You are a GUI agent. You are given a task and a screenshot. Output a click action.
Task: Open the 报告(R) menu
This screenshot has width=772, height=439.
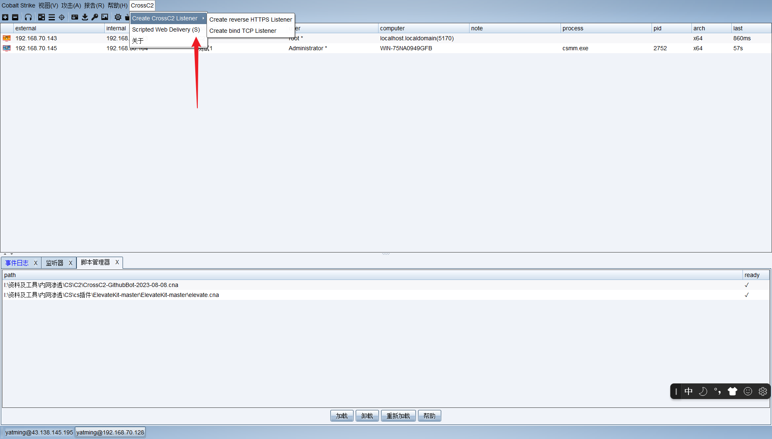94,5
